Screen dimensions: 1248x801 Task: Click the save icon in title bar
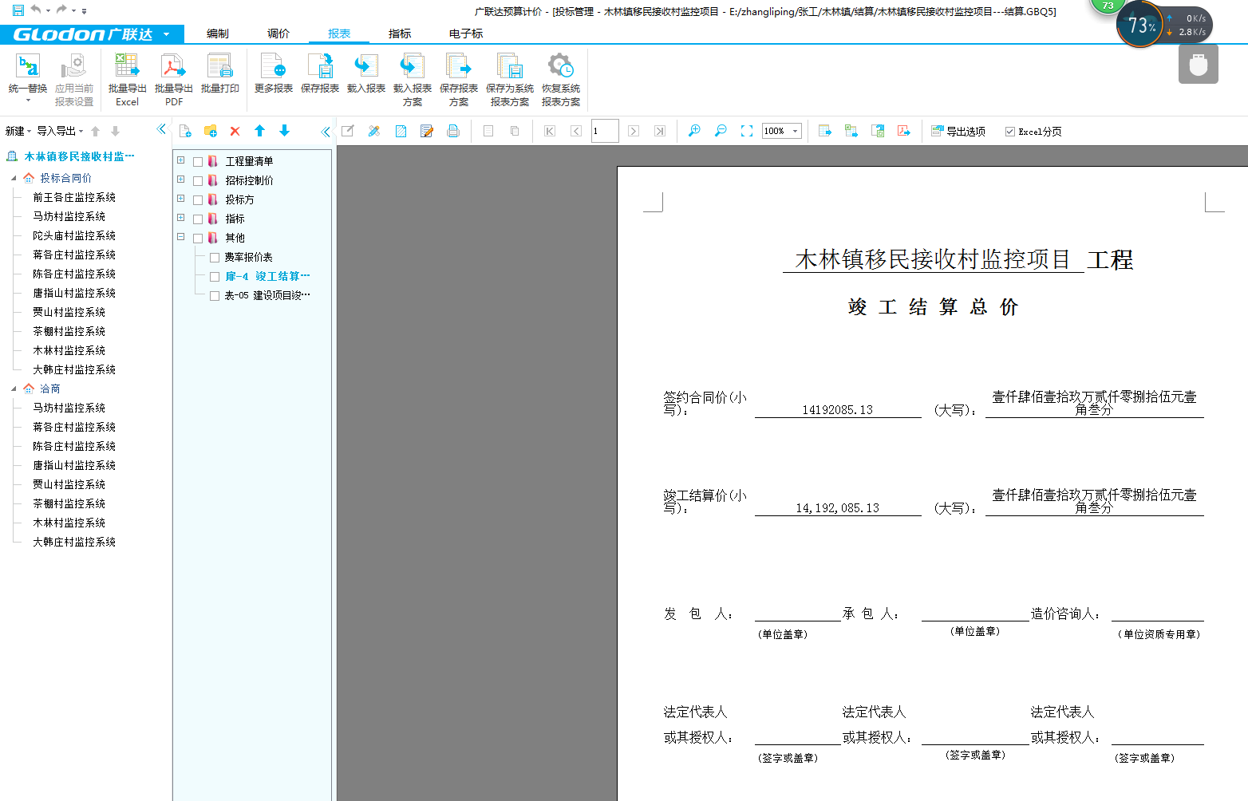click(x=18, y=10)
